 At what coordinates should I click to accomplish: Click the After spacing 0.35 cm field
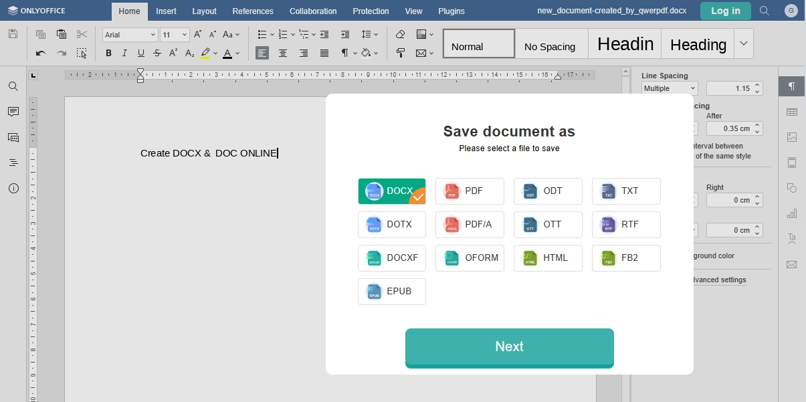tap(734, 128)
